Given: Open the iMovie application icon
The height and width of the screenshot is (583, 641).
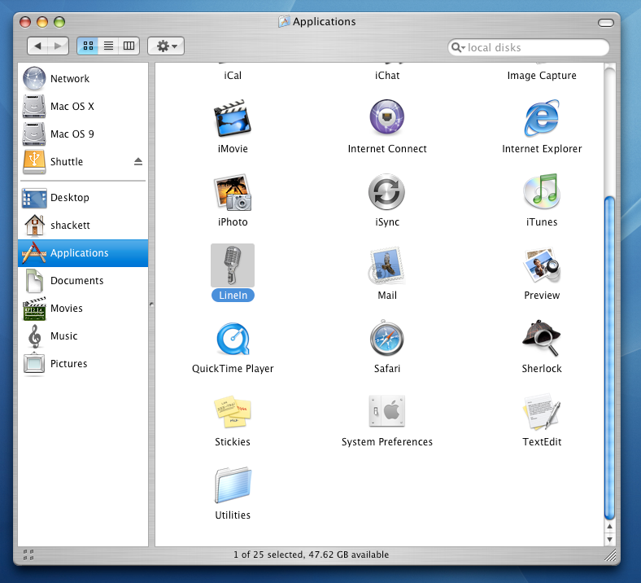Looking at the screenshot, I should click(232, 119).
